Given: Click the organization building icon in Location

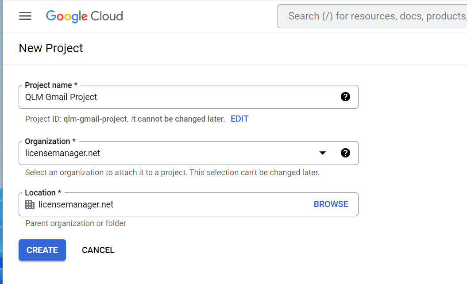Looking at the screenshot, I should (30, 204).
